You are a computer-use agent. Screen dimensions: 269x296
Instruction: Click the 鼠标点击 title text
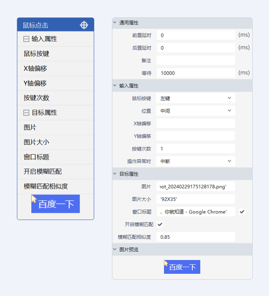pyautogui.click(x=36, y=25)
